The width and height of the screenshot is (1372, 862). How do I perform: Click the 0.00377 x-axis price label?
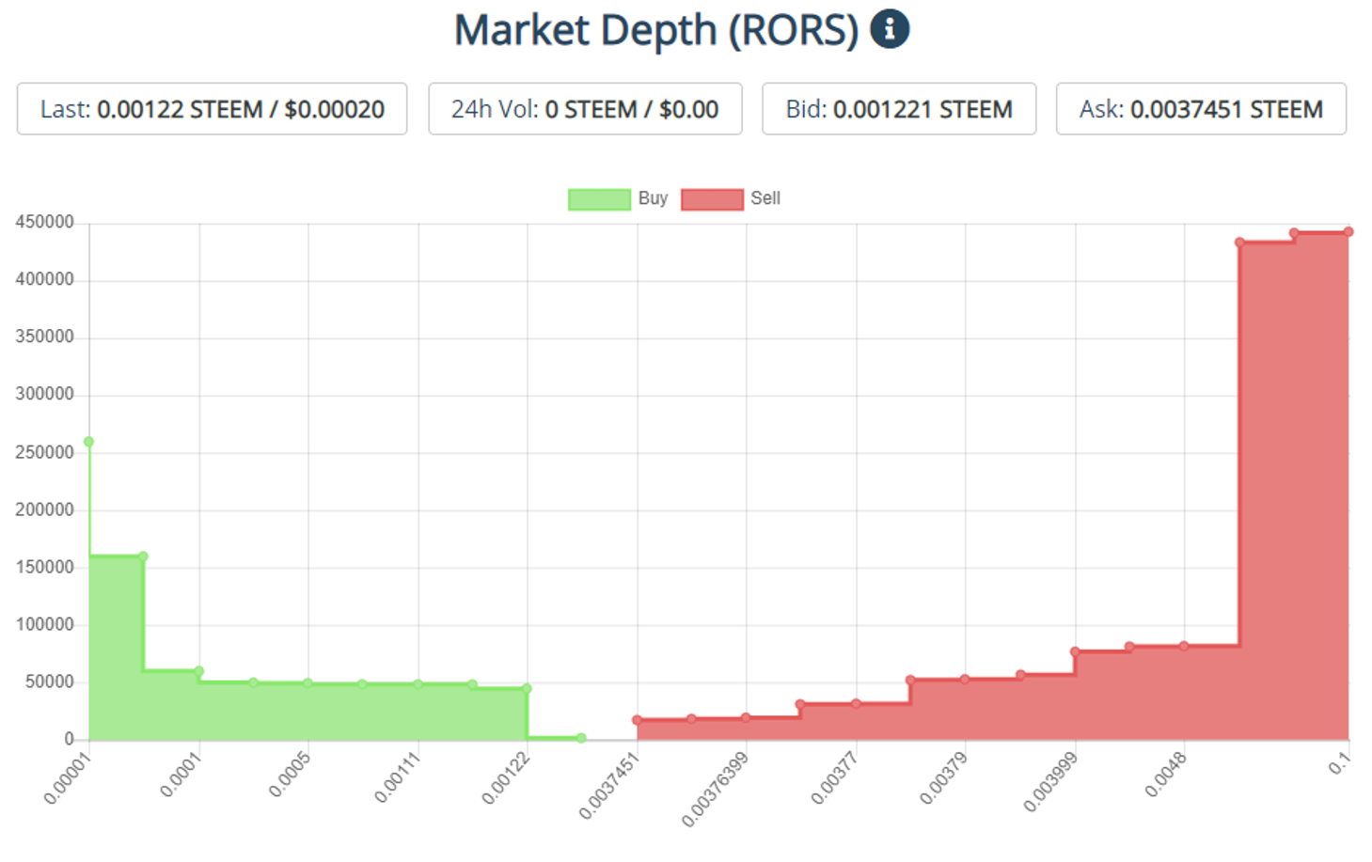click(834, 776)
